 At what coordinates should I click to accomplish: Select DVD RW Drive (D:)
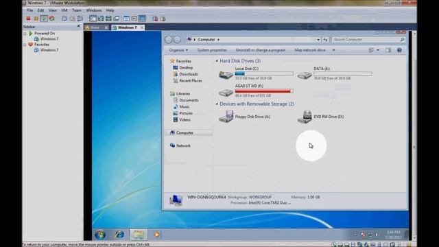tap(320, 117)
